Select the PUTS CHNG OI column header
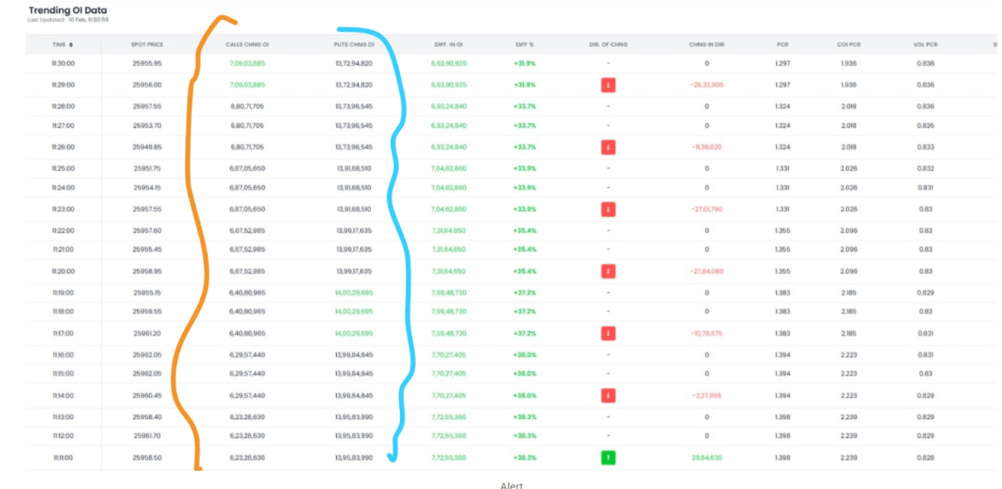Screen dimensions: 1002x489 tap(354, 45)
